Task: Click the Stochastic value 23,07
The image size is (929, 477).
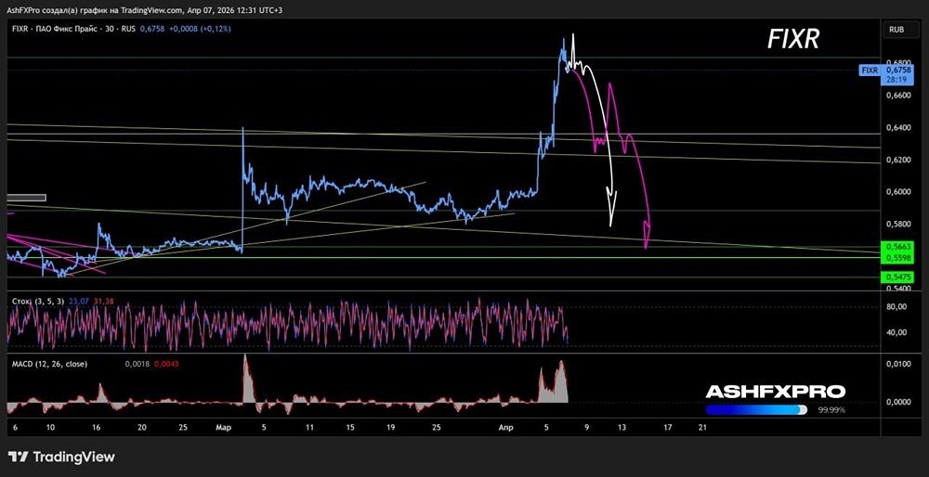Action: 79,302
